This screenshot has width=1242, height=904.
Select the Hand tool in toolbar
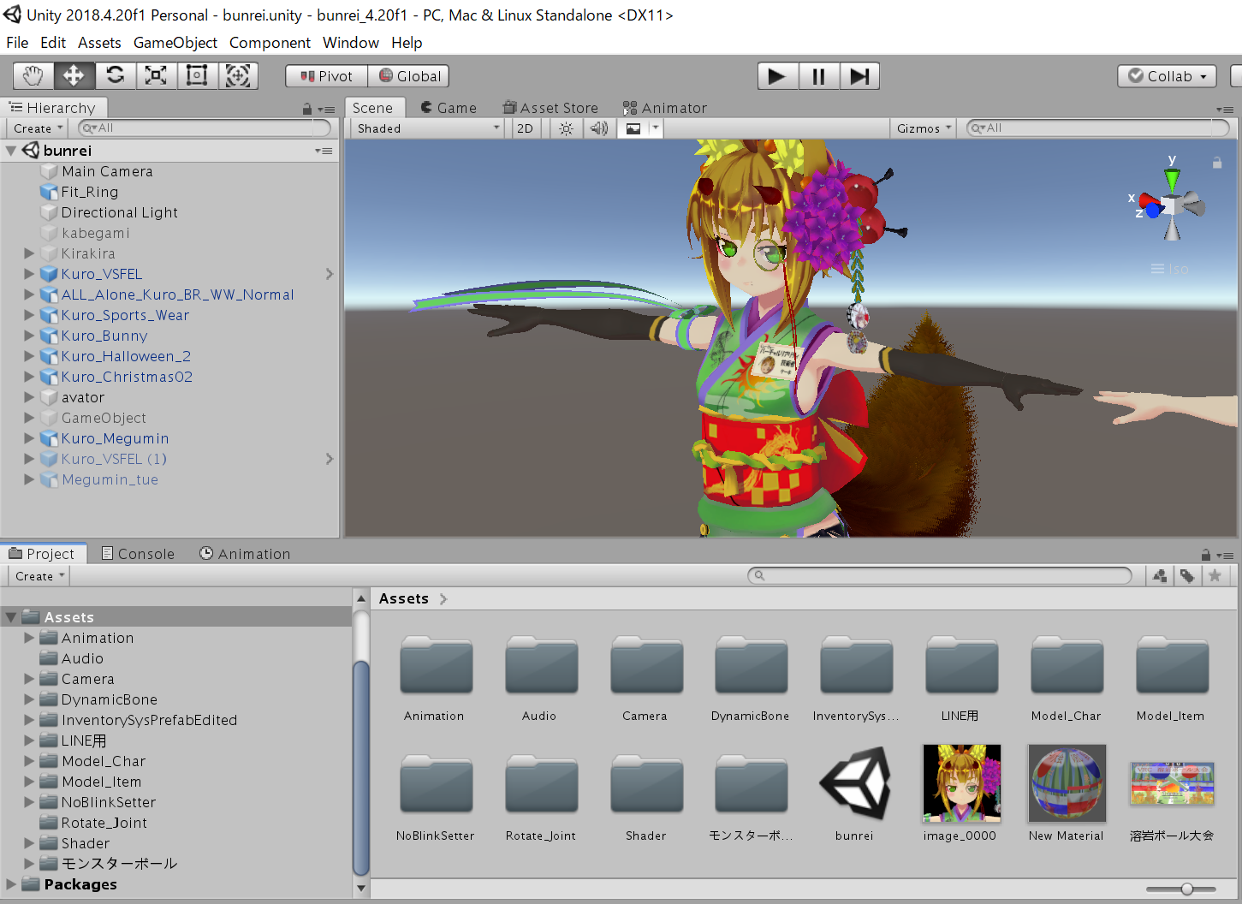tap(33, 76)
